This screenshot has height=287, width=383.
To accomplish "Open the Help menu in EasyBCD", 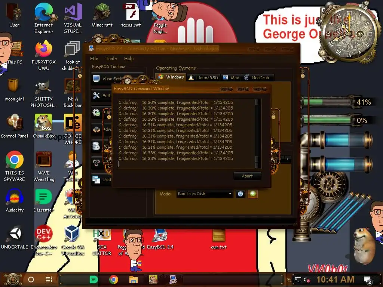I will click(x=129, y=59).
